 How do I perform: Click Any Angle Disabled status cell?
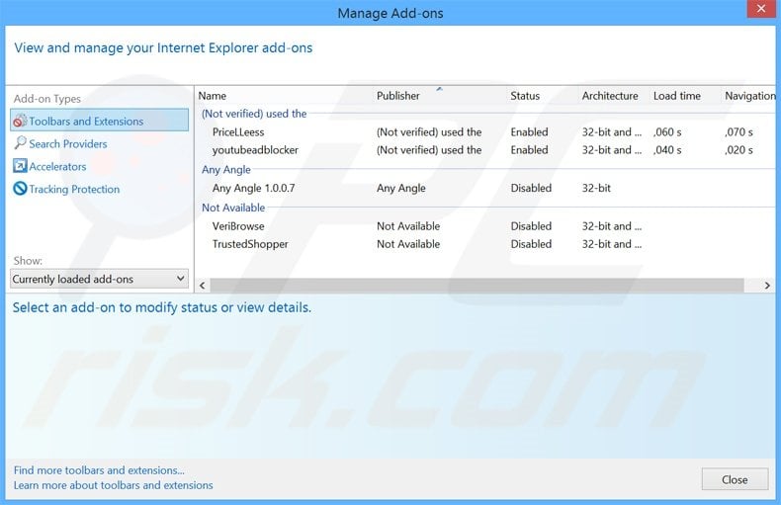click(531, 188)
